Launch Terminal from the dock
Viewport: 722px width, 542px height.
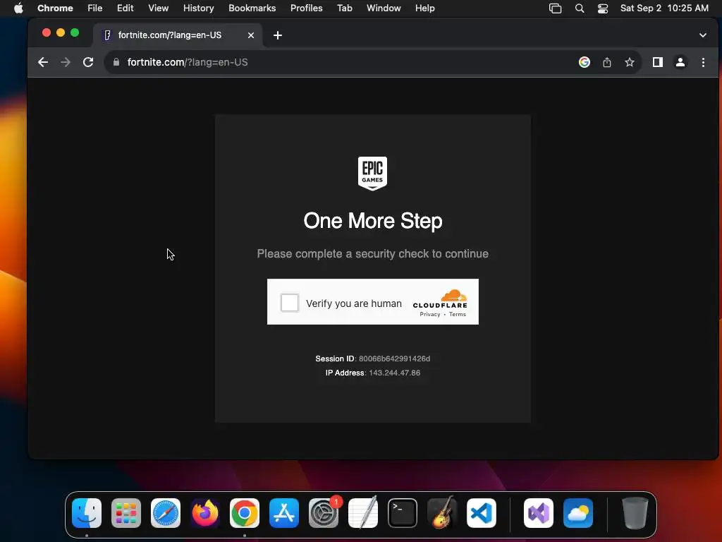(403, 513)
